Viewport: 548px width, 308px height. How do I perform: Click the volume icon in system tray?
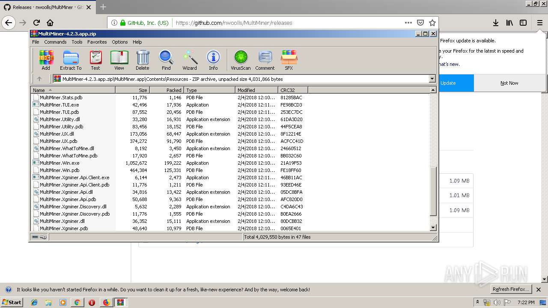pyautogui.click(x=497, y=302)
